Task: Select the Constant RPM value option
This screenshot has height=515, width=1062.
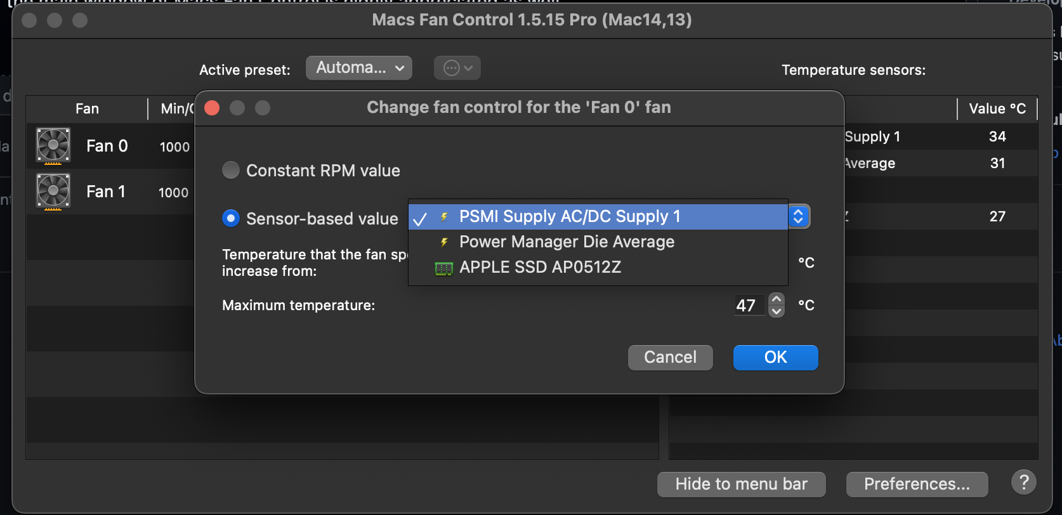Action: point(231,170)
